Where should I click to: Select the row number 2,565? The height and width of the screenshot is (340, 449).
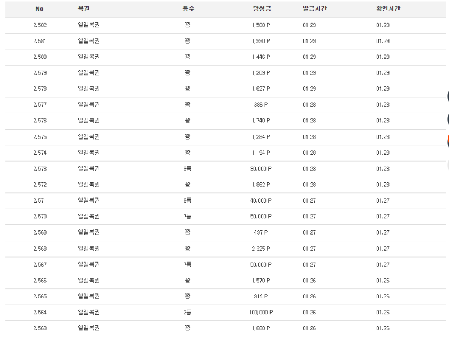click(x=40, y=296)
